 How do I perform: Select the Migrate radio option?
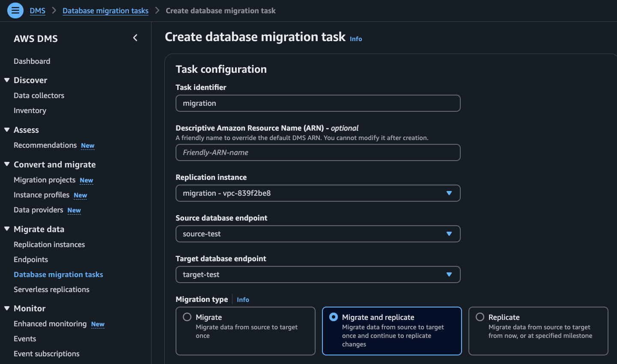pyautogui.click(x=187, y=317)
